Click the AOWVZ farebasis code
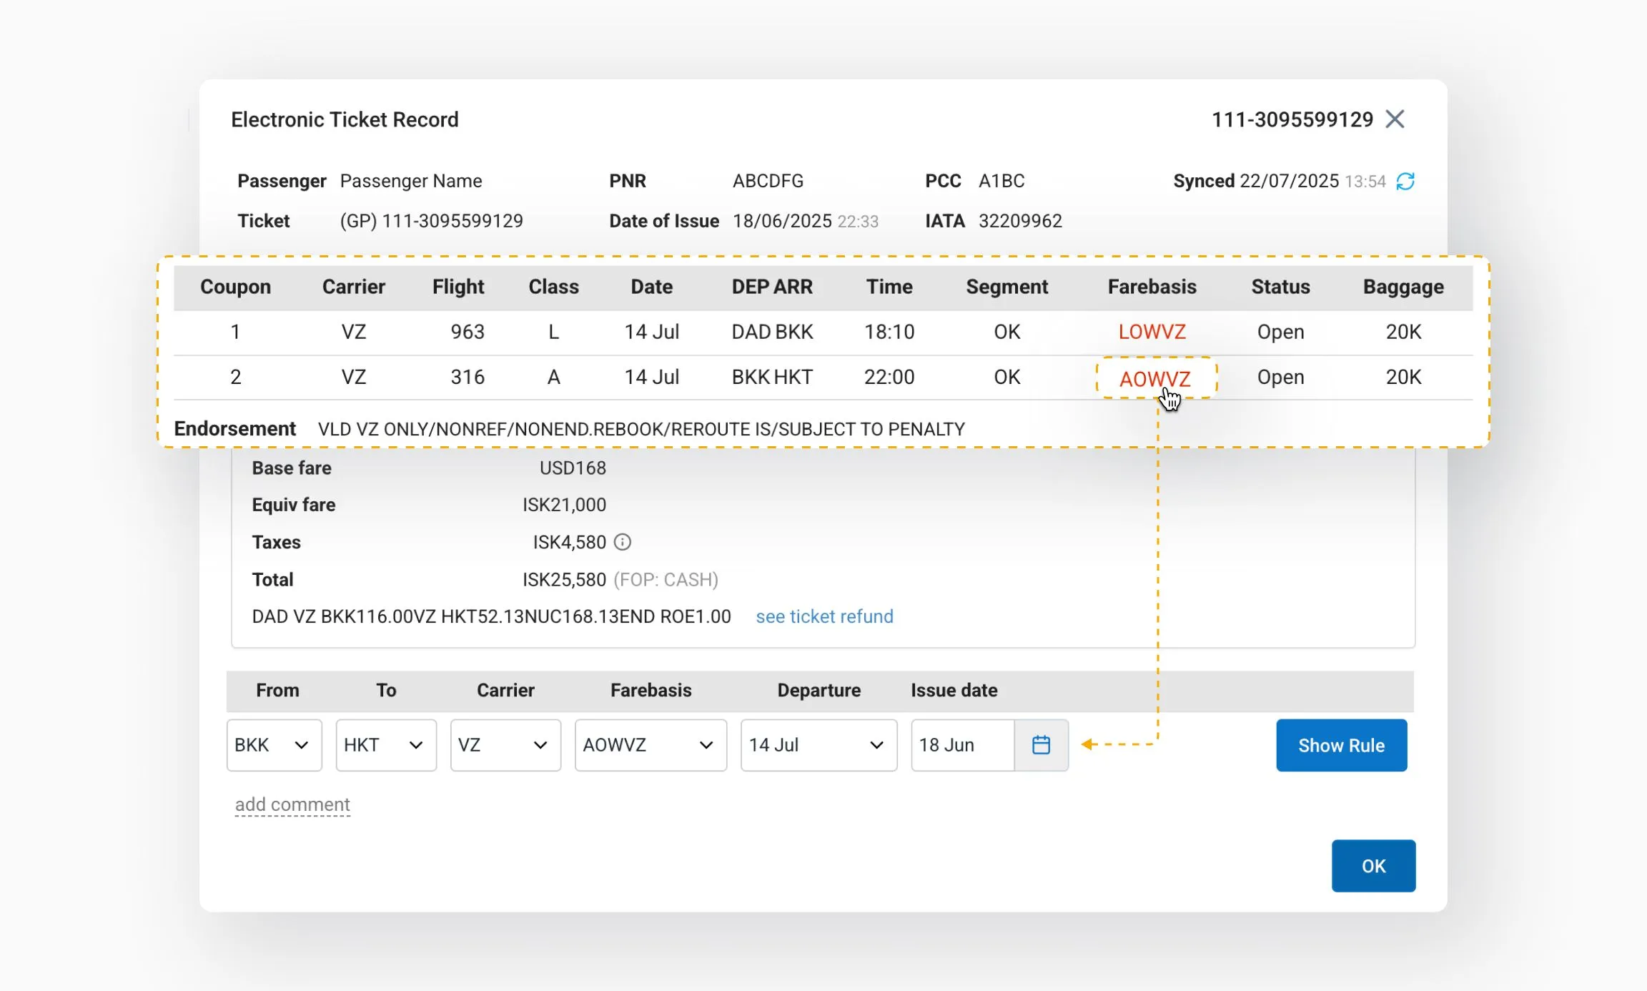 coord(1154,378)
